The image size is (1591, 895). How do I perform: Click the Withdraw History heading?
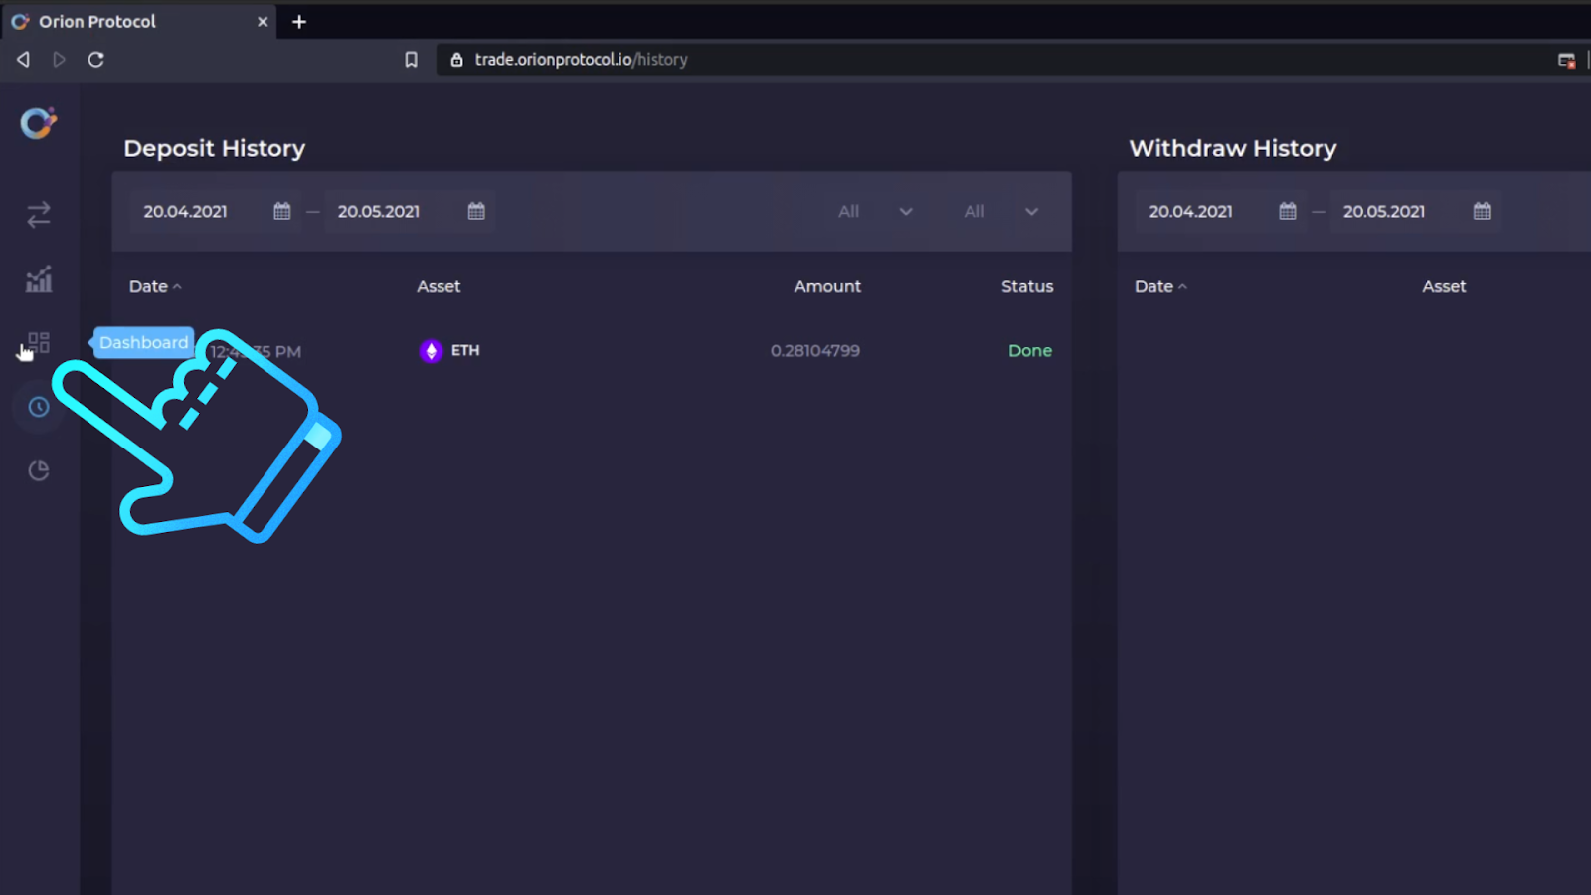(1233, 148)
